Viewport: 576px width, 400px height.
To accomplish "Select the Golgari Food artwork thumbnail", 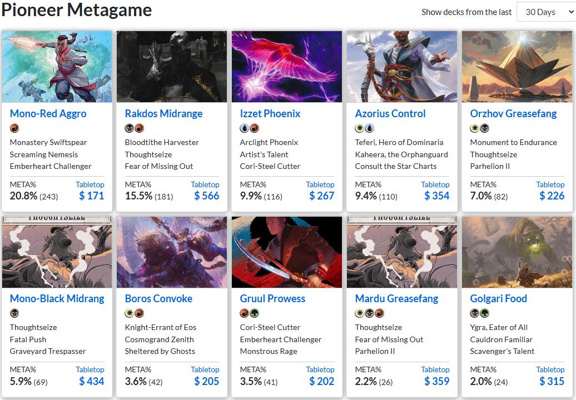I will click(x=517, y=252).
